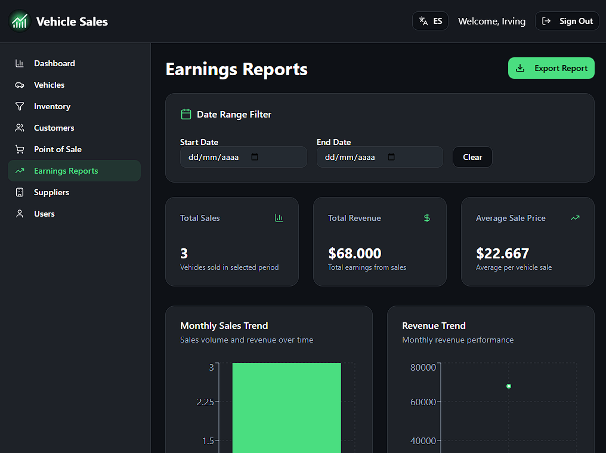Click the Welcome, Irving text
The height and width of the screenshot is (453, 606).
coord(491,21)
